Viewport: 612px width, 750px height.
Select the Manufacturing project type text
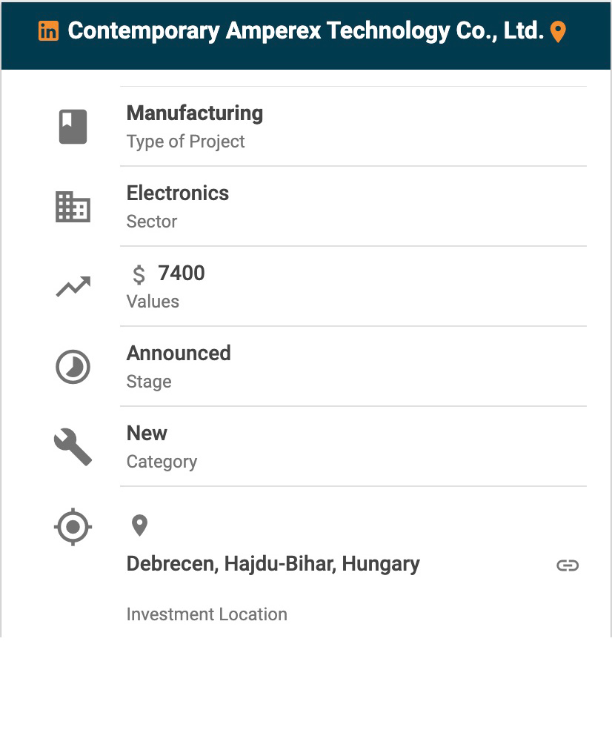[x=195, y=113]
